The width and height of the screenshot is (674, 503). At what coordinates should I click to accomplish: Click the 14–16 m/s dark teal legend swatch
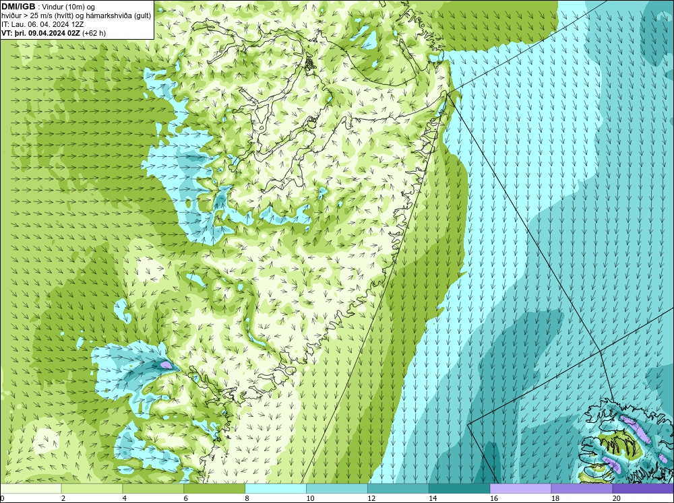pos(460,488)
